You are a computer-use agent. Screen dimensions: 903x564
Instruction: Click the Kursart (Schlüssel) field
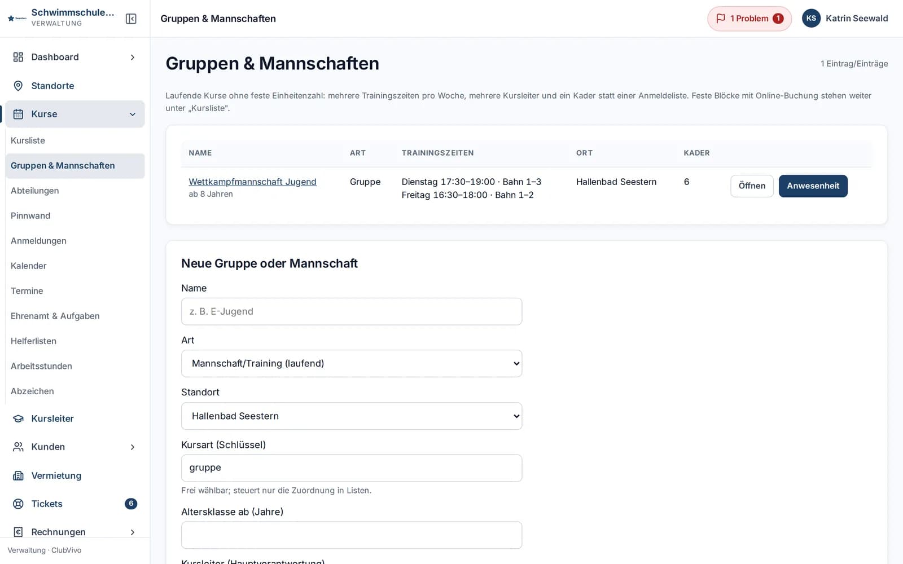pyautogui.click(x=352, y=468)
